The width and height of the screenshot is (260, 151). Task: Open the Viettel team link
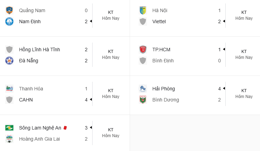click(x=159, y=21)
